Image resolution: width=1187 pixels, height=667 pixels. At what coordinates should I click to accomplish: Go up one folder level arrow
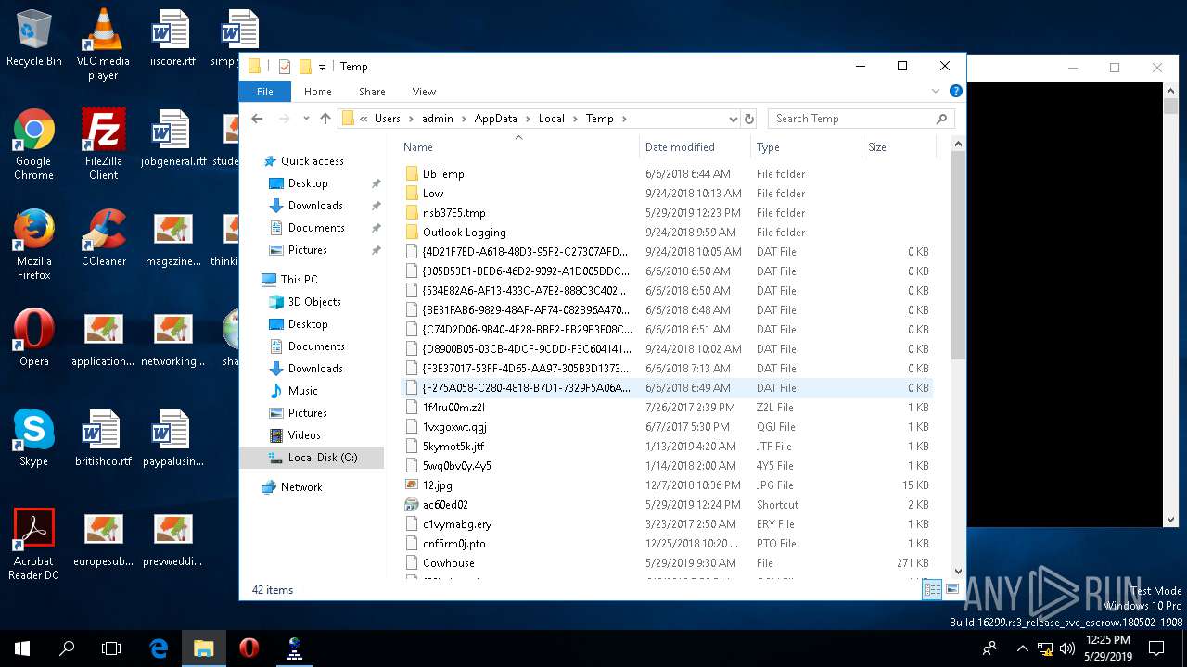pos(325,119)
